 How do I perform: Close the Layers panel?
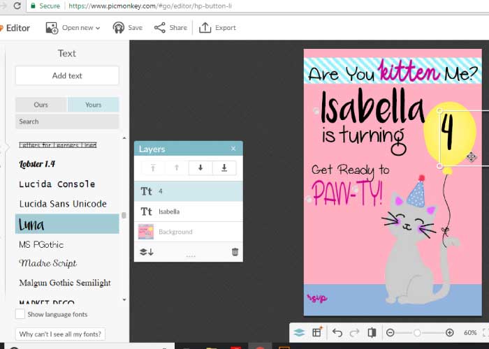(x=233, y=149)
